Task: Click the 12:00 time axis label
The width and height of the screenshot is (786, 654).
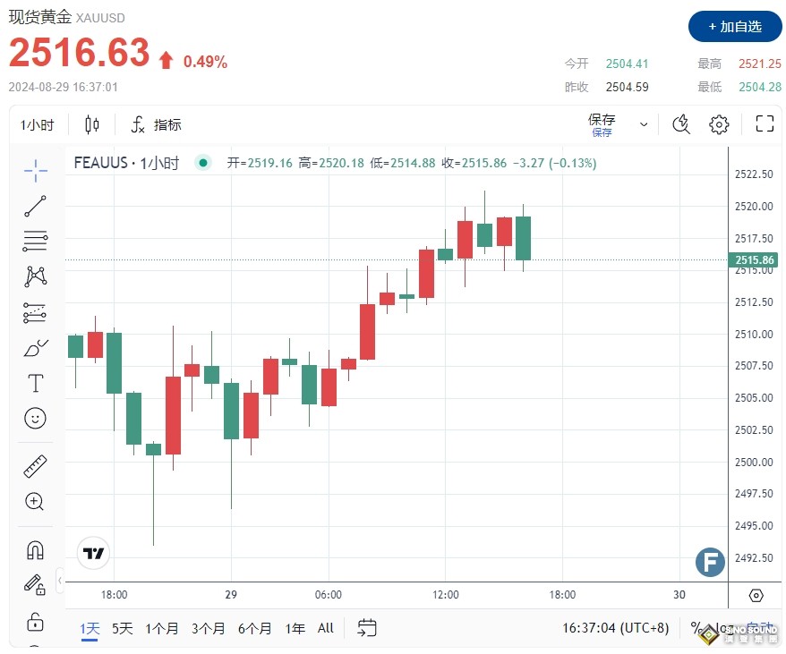Action: click(445, 595)
